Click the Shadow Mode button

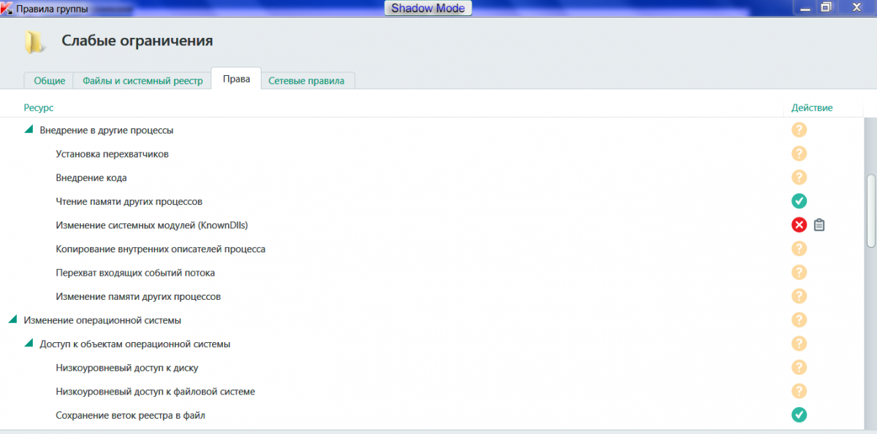click(x=428, y=8)
